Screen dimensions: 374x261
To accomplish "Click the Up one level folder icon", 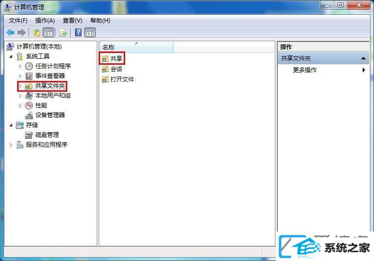I will [36, 32].
